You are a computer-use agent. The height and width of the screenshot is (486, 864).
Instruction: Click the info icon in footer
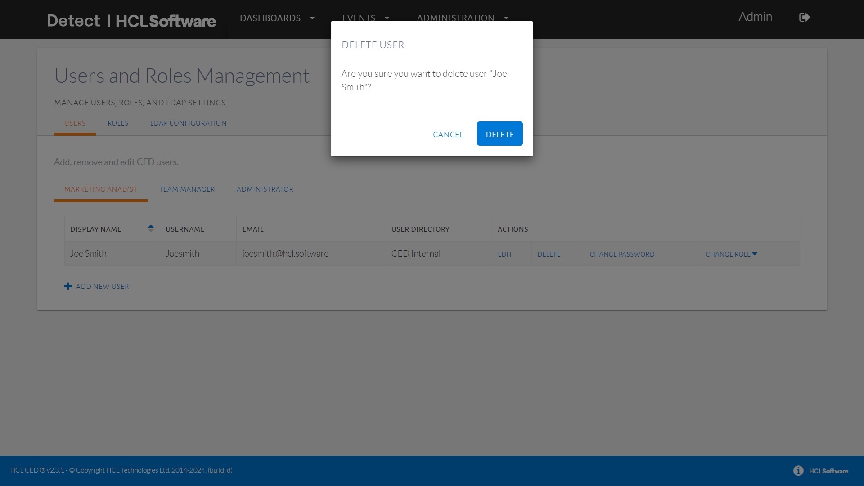point(798,470)
